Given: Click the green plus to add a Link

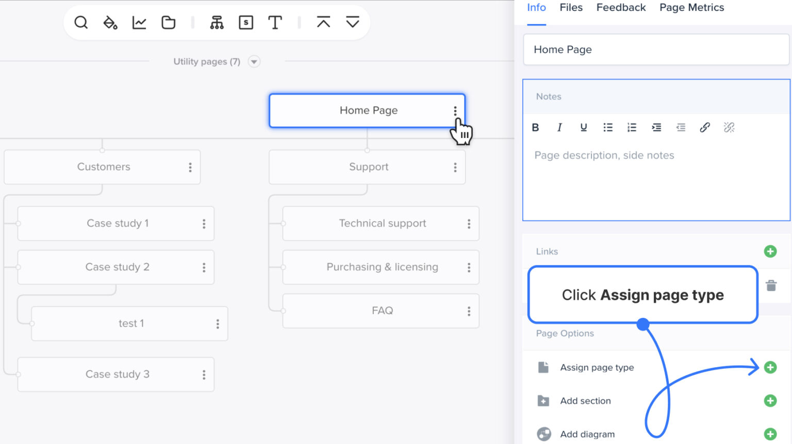Looking at the screenshot, I should tap(770, 251).
